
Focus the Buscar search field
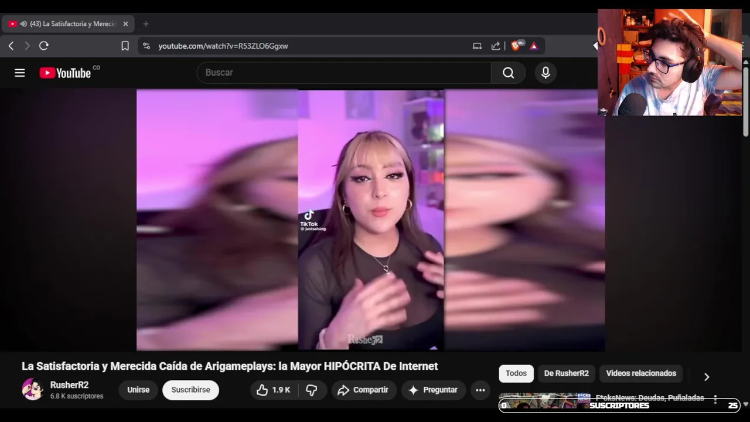pos(344,73)
